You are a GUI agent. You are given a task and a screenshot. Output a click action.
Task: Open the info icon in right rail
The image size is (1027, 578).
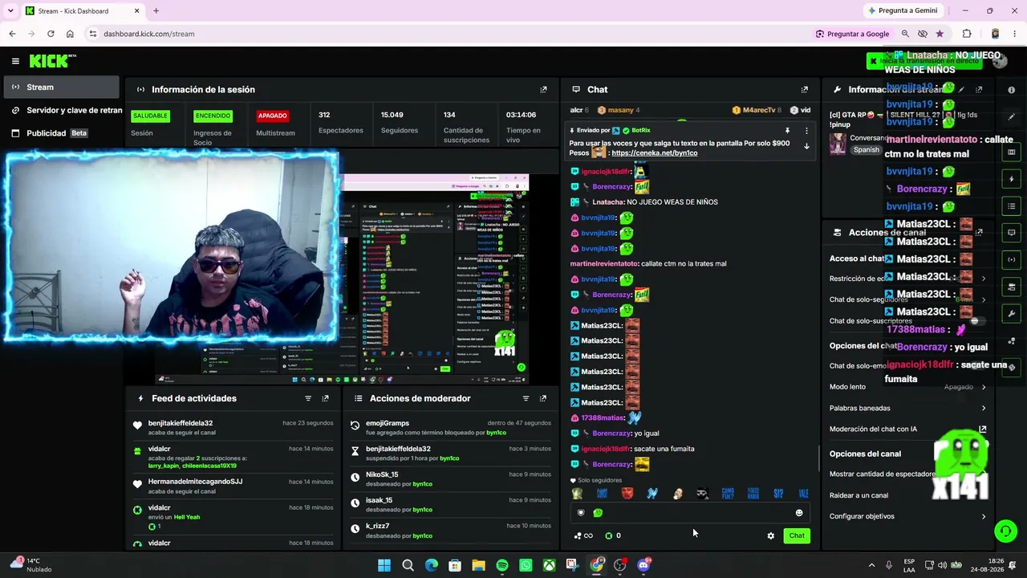pos(1012,90)
